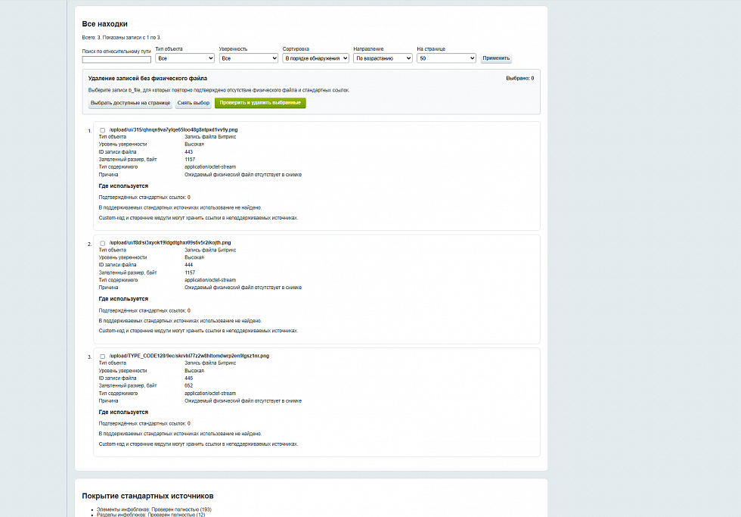Image resolution: width=741 pixels, height=517 pixels.
Task: Tick checkbox for /upload/ui/f8d file record
Action: tap(103, 243)
